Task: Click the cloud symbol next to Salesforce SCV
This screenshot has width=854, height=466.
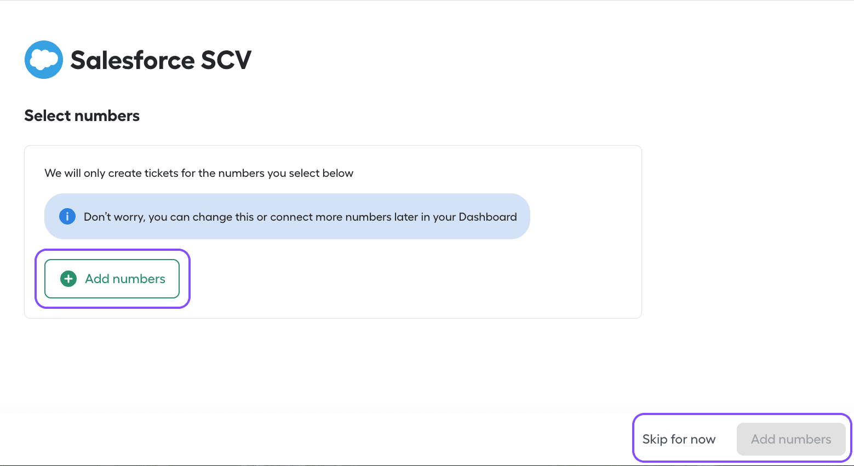Action: (43, 59)
